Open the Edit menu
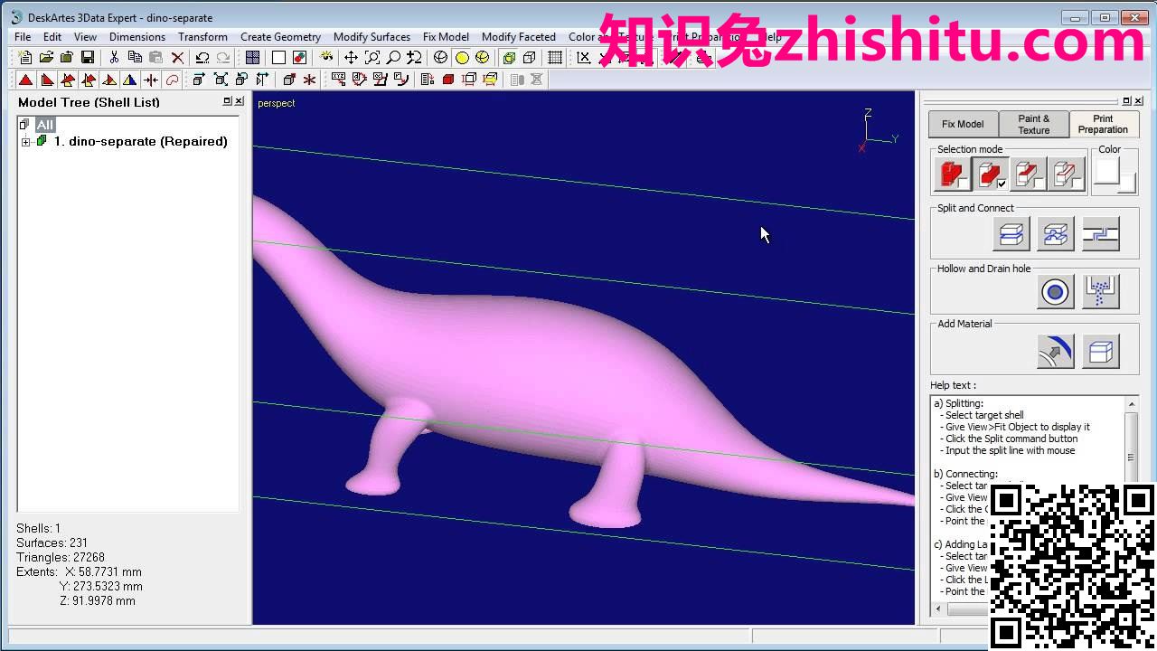The image size is (1157, 651). point(52,37)
